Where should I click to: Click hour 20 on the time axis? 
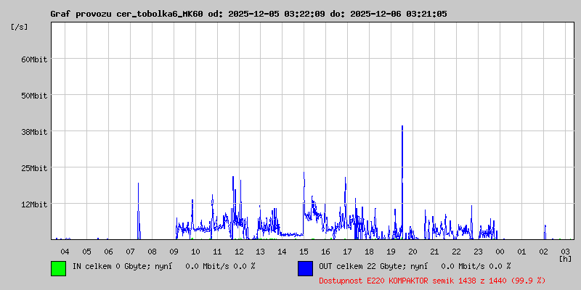click(x=413, y=252)
